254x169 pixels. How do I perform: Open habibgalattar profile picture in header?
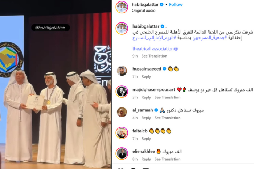tap(122, 7)
